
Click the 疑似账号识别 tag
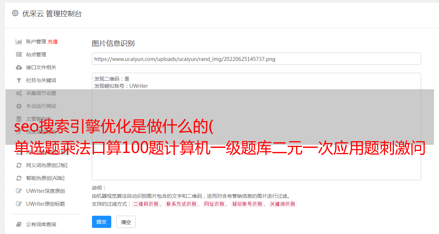(247, 204)
